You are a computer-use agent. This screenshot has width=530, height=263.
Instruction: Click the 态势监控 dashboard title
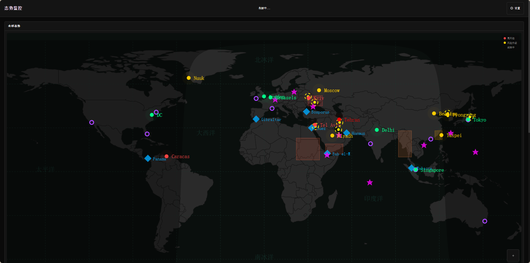pyautogui.click(x=13, y=8)
